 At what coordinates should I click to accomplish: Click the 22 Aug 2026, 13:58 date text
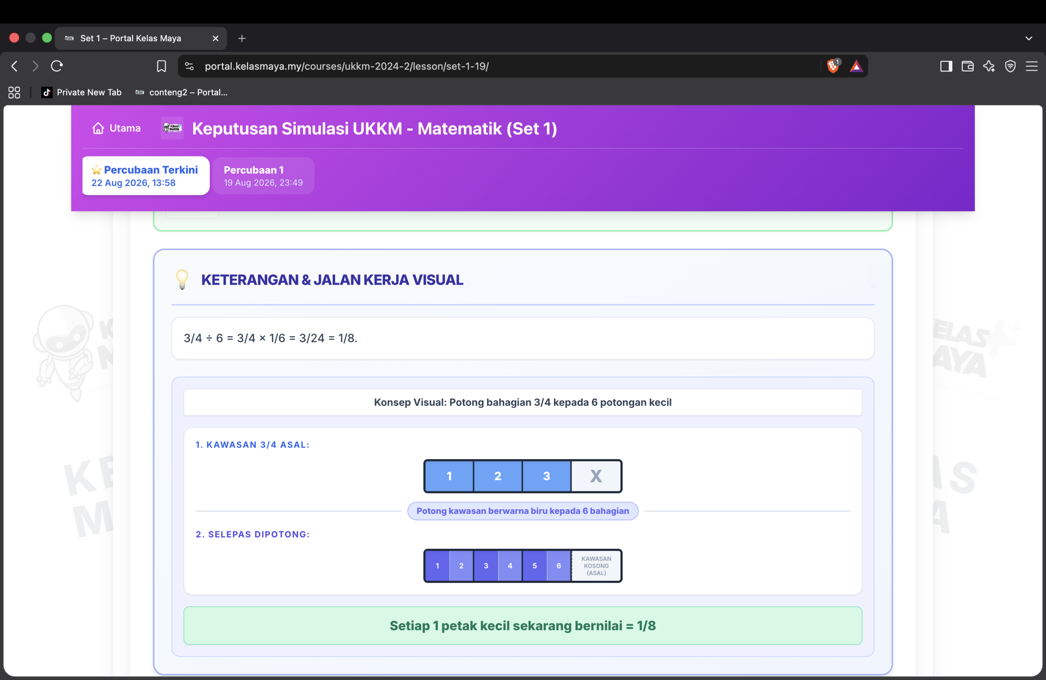(x=133, y=183)
